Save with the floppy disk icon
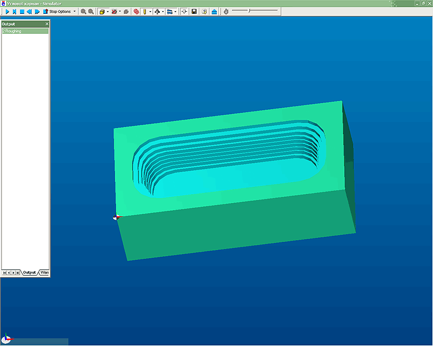The image size is (433, 346). coord(194,12)
